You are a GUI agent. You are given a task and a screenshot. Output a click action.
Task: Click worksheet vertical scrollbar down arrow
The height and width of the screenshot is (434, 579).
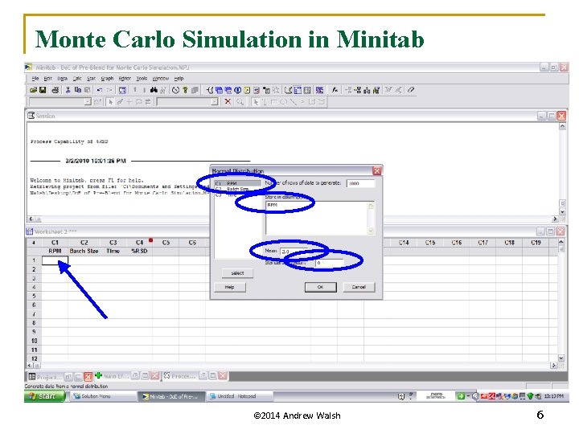tap(561, 358)
